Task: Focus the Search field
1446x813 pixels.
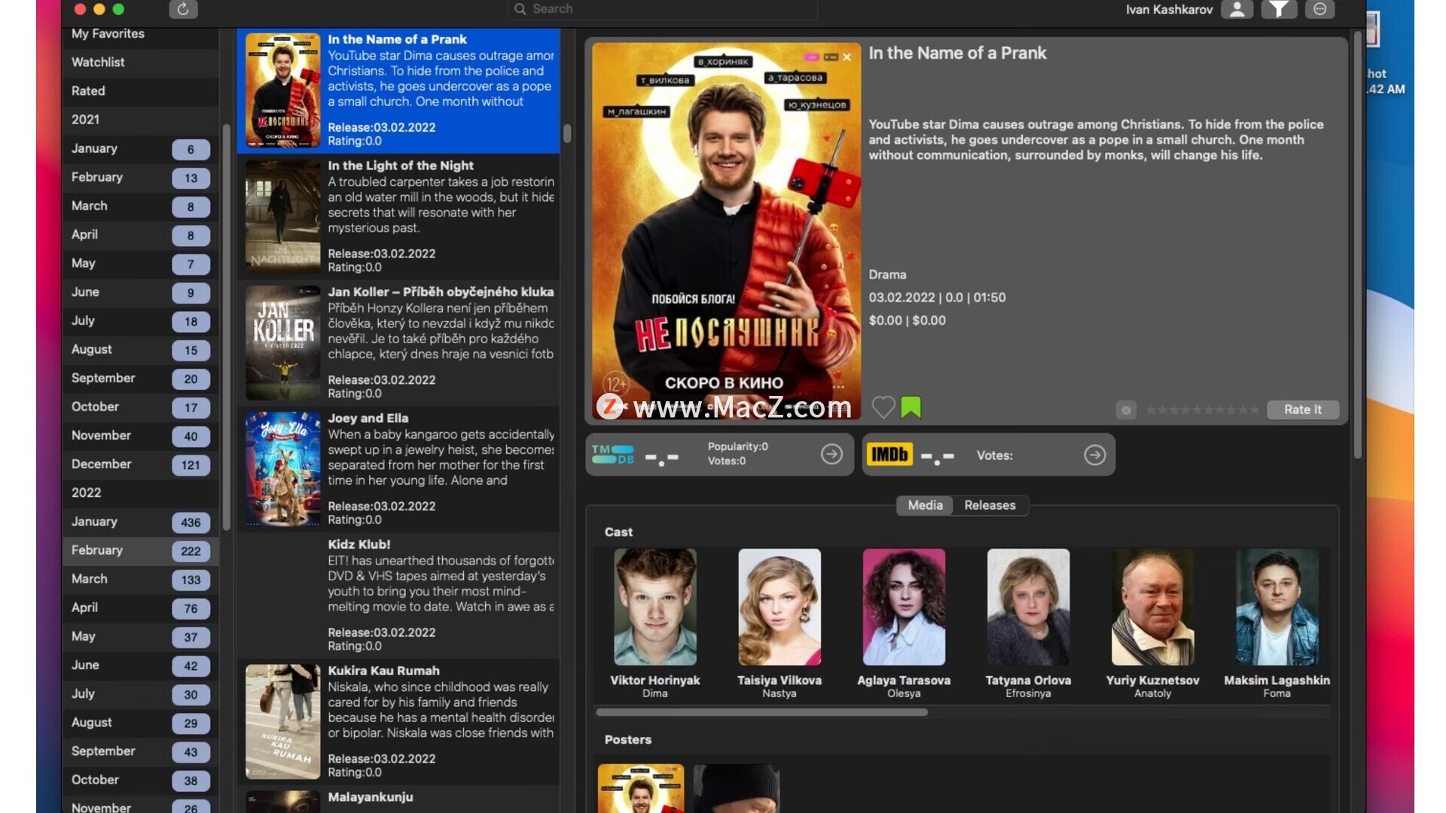Action: pos(663,9)
